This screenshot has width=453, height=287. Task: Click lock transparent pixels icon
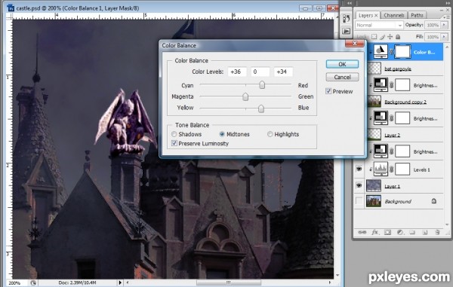click(x=374, y=37)
